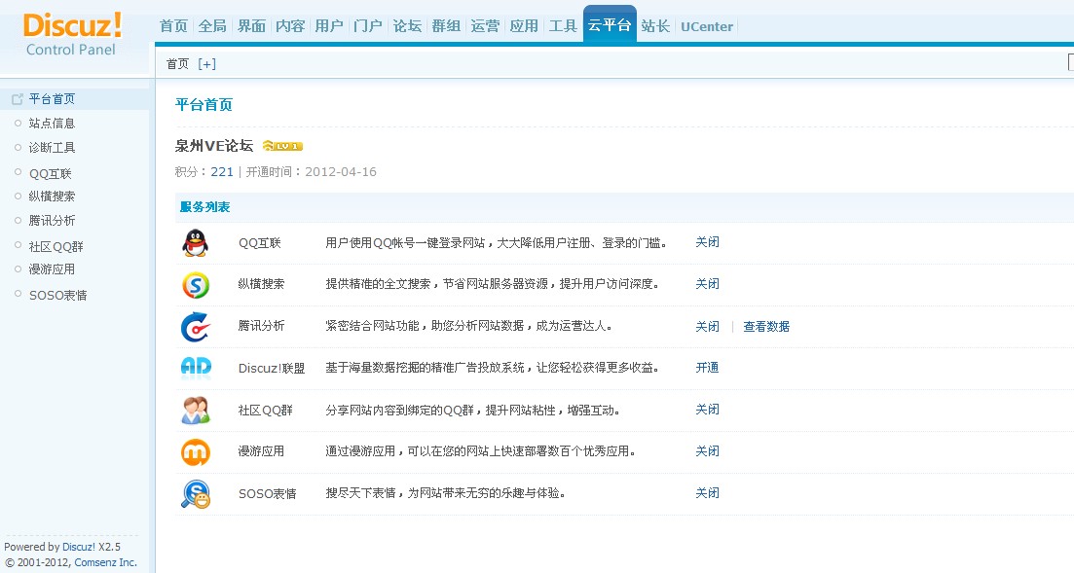Open the 内容 top menu
Viewport: 1074px width, 573px height.
pos(290,26)
